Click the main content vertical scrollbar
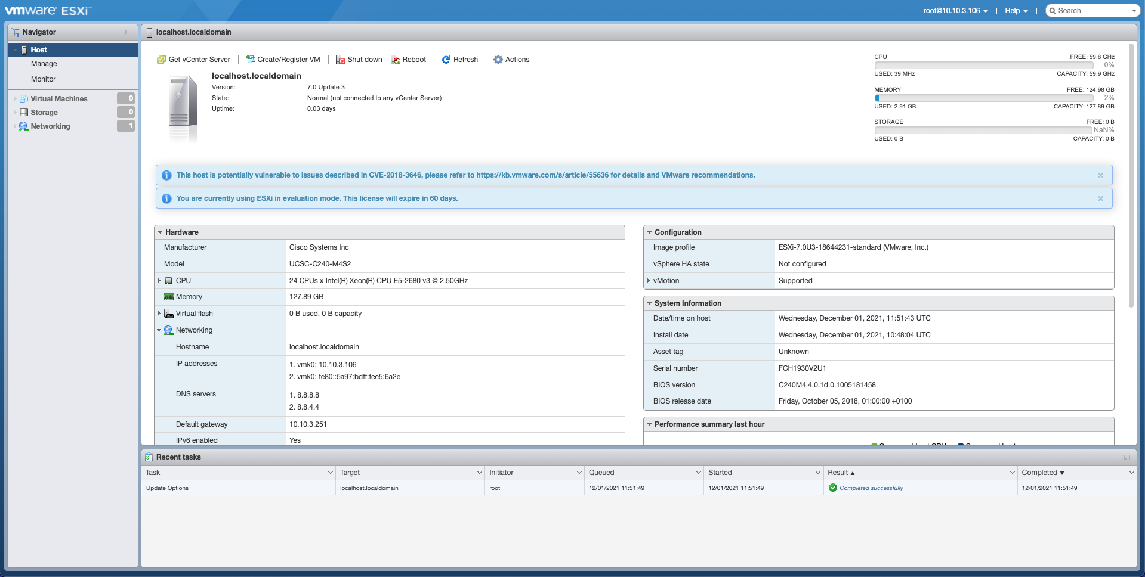 click(x=1131, y=176)
